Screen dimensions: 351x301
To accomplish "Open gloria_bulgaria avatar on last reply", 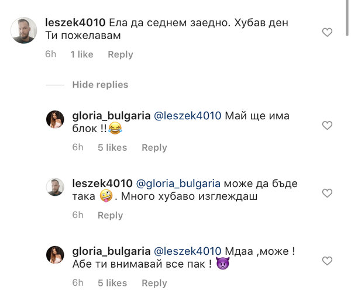I will pos(55,255).
